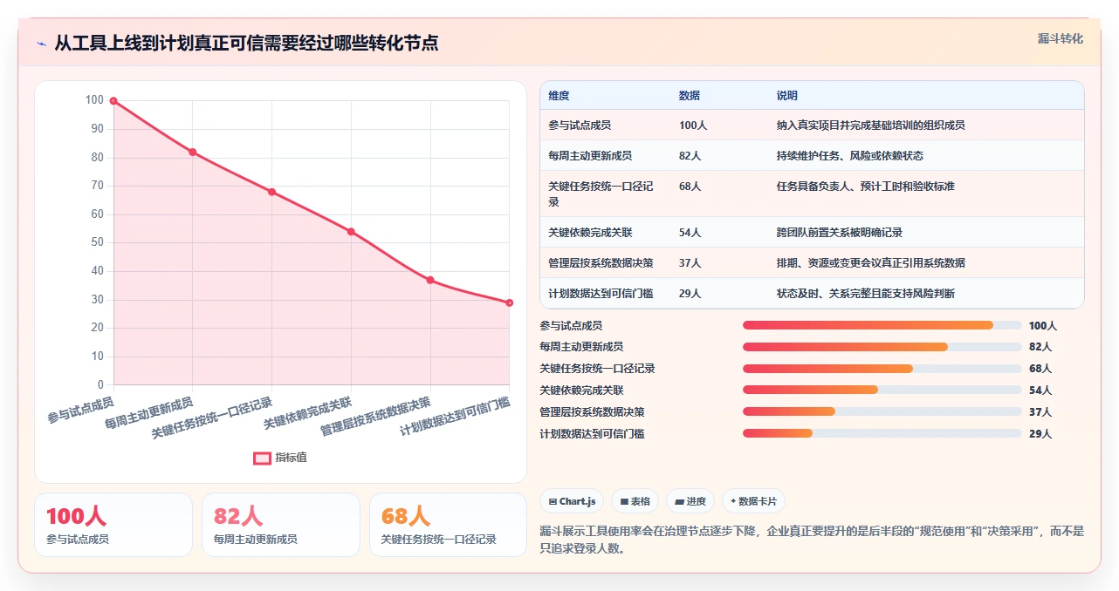Select the 进度 tag chip
The width and height of the screenshot is (1119, 591).
(x=690, y=501)
